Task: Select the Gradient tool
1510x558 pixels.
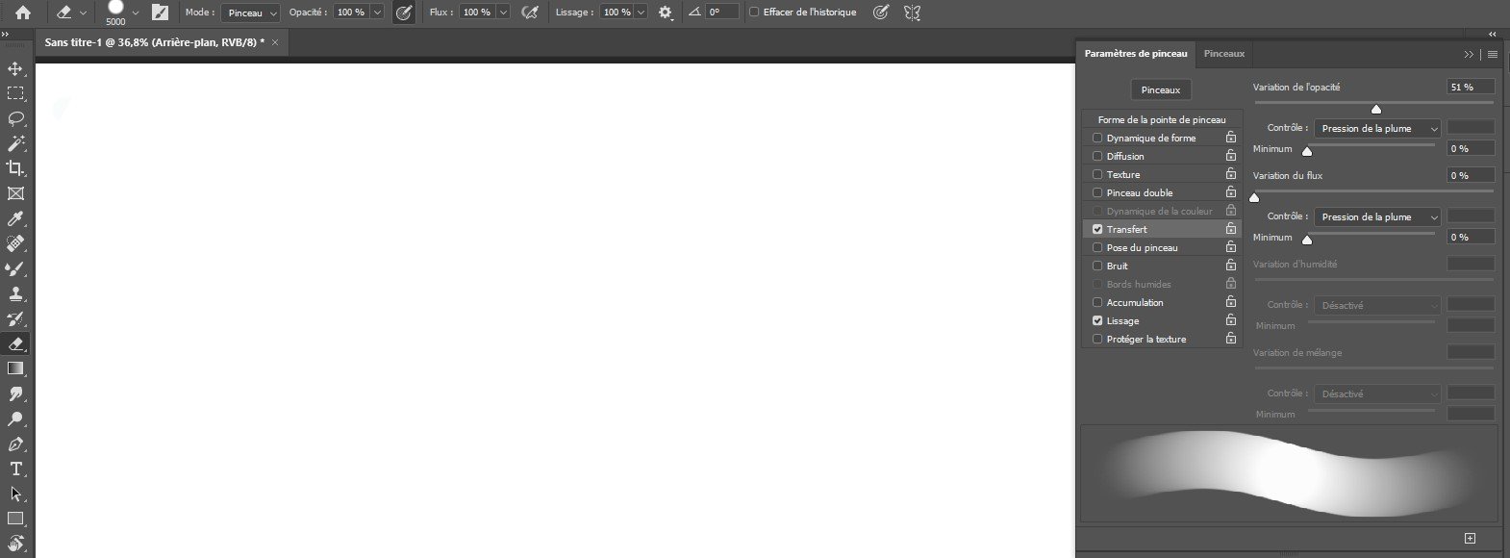Action: tap(15, 368)
